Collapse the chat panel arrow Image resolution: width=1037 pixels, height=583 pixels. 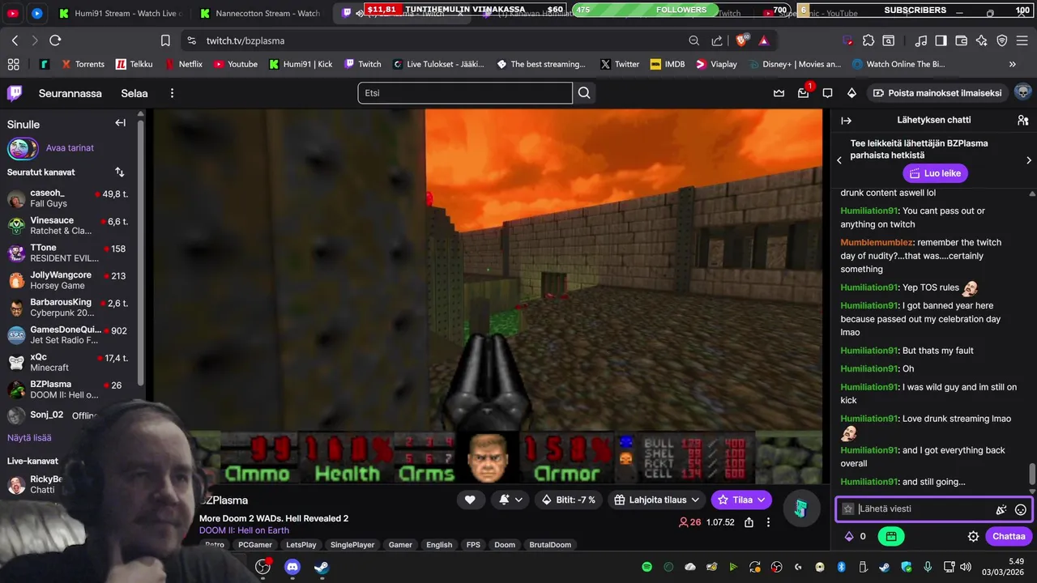click(846, 121)
